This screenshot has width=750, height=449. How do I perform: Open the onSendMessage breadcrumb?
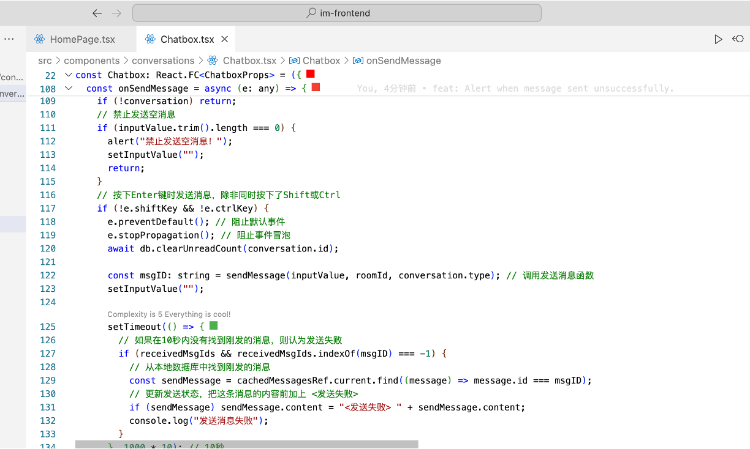tap(403, 61)
